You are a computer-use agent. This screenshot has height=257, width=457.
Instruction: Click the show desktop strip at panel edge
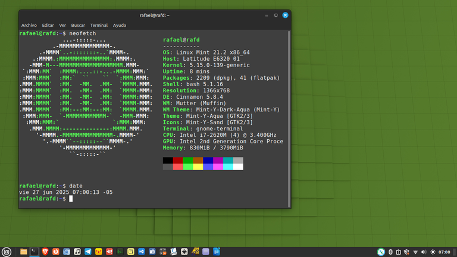pyautogui.click(x=455, y=252)
